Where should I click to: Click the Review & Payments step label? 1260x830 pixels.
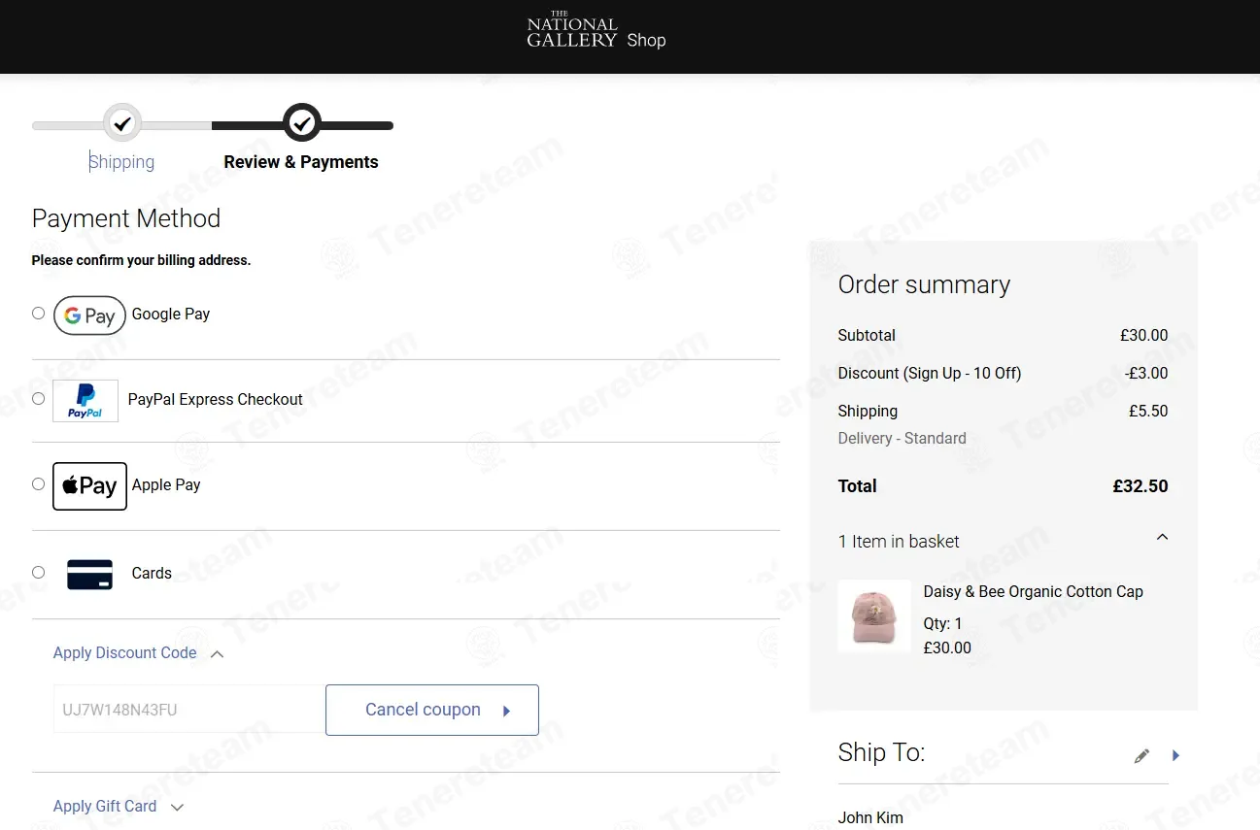pos(301,162)
